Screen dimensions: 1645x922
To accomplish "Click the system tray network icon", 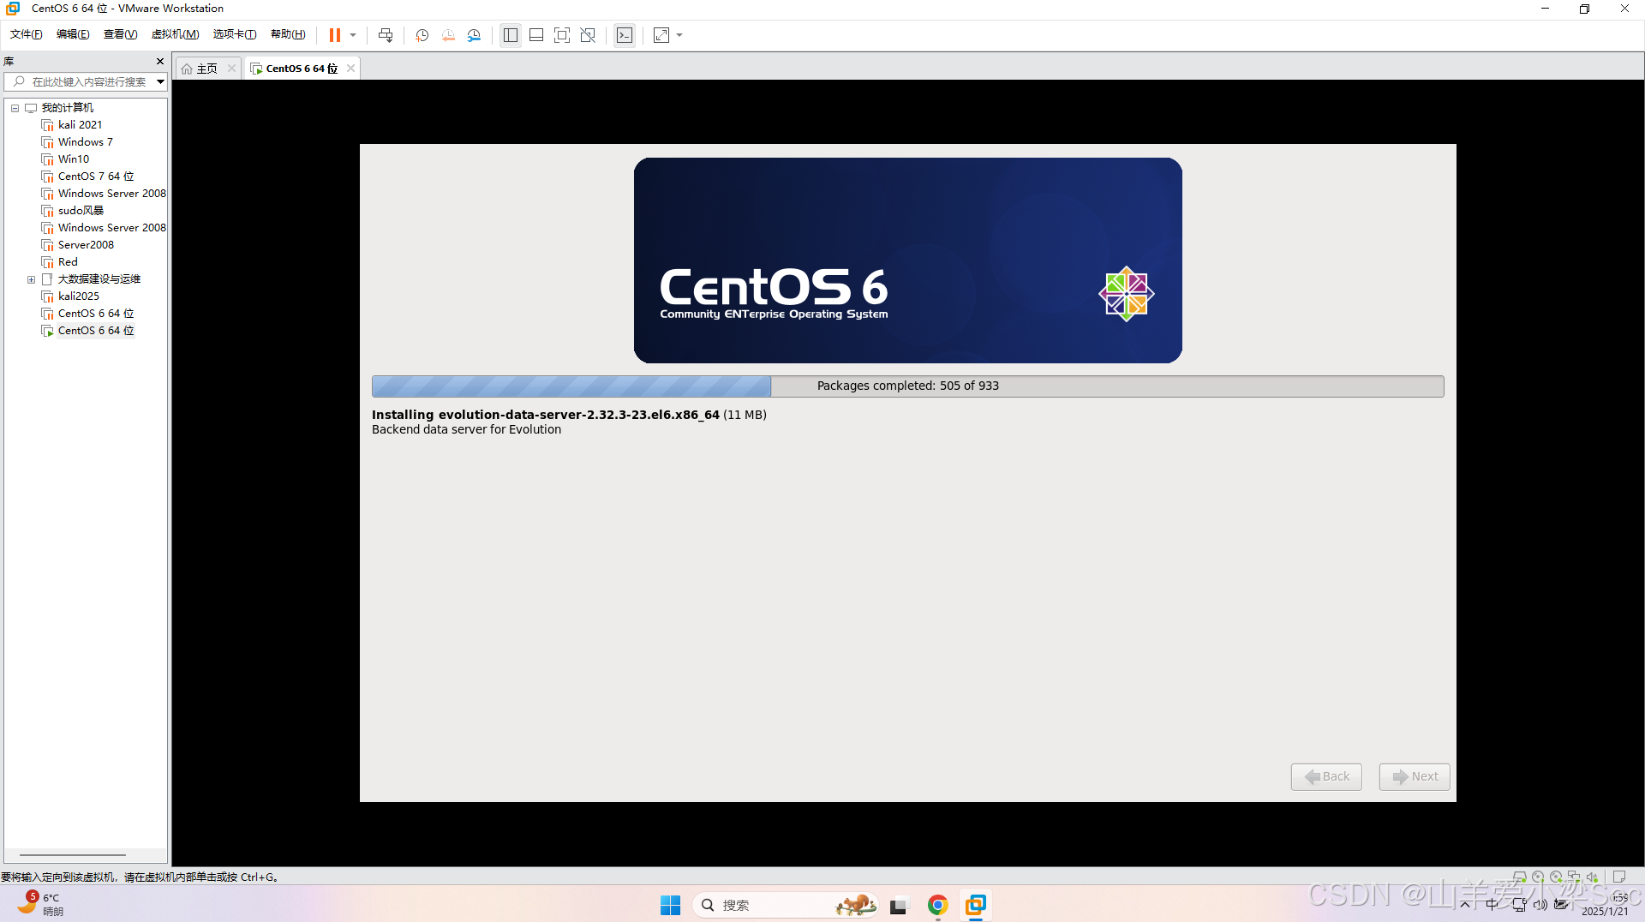I will point(1519,905).
